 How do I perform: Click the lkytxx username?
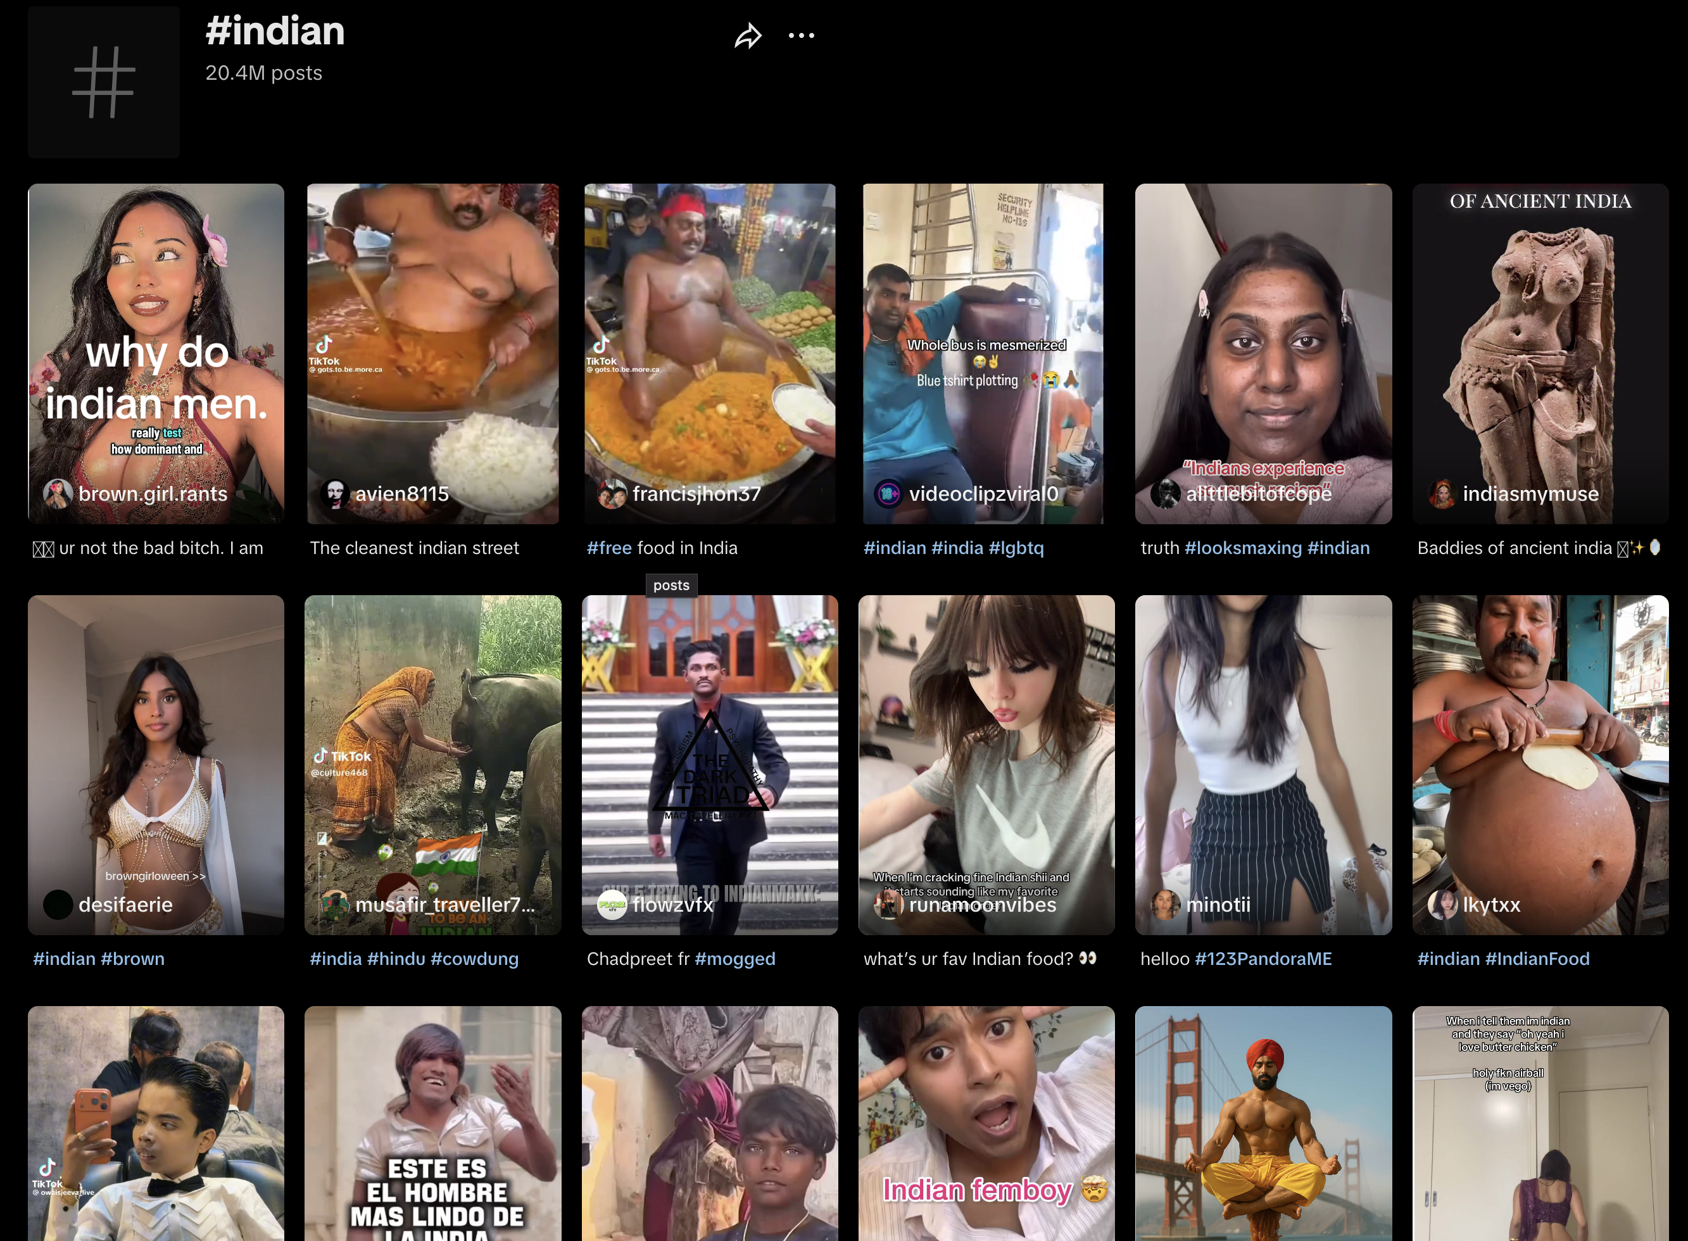coord(1491,904)
